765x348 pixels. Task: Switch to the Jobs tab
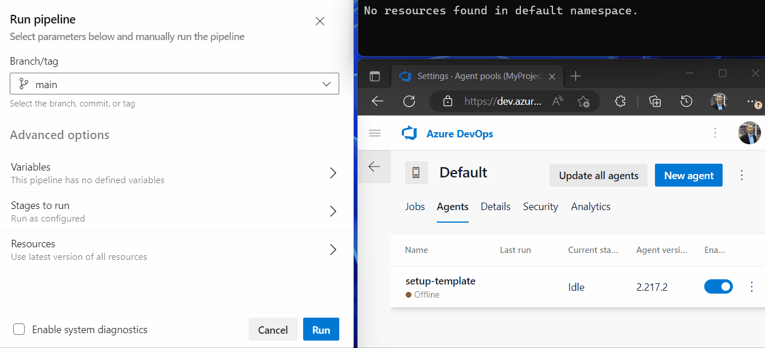(415, 207)
